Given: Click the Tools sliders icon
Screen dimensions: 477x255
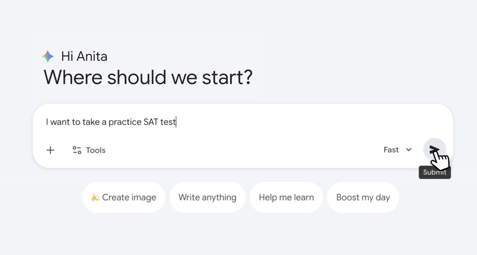Looking at the screenshot, I should coord(77,150).
